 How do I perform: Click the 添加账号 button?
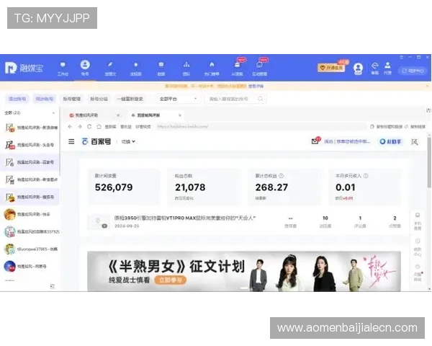(x=17, y=99)
